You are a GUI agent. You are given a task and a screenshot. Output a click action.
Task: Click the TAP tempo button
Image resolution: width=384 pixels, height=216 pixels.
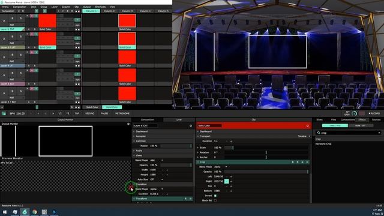(77, 113)
